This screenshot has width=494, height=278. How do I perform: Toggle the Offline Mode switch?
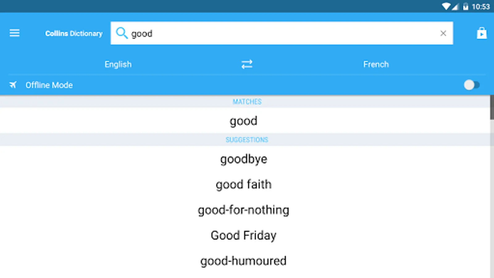(471, 85)
